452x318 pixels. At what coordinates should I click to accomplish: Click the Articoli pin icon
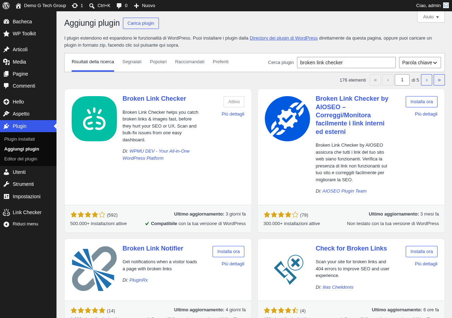pos(6,49)
